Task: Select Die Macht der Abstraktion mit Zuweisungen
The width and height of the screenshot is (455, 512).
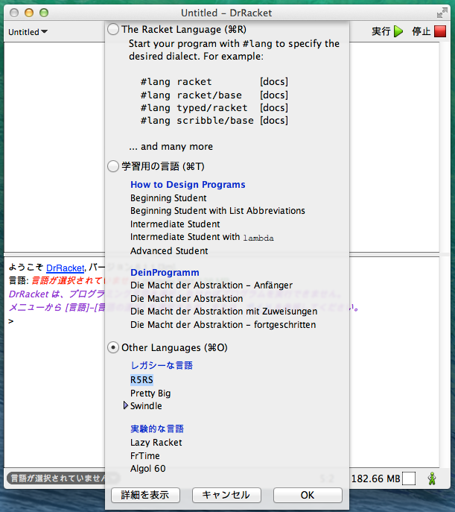Action: click(223, 312)
